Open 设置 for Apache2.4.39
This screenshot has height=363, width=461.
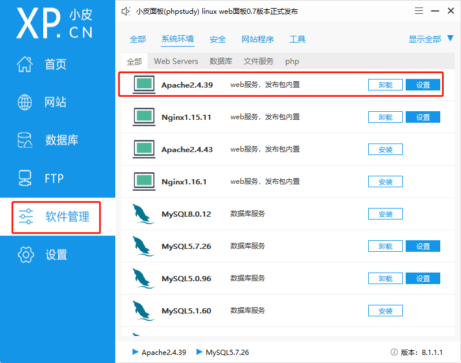[423, 85]
